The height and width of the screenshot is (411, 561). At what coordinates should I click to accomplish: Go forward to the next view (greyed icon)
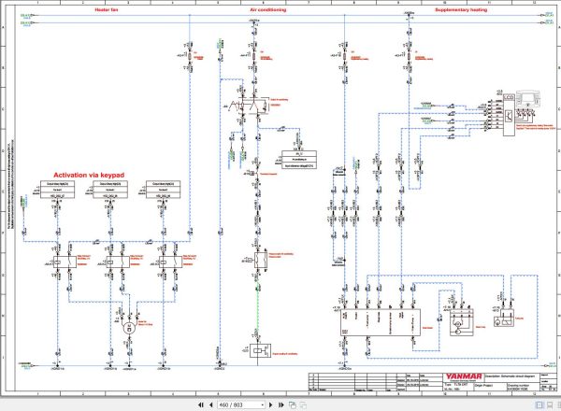click(303, 404)
